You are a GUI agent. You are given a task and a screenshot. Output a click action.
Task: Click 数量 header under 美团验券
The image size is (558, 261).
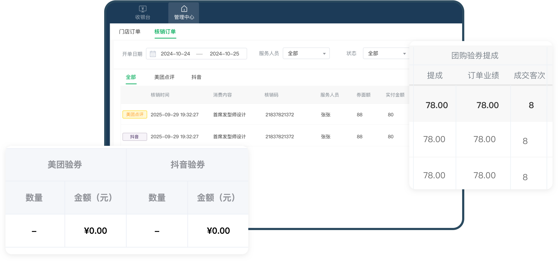point(34,198)
